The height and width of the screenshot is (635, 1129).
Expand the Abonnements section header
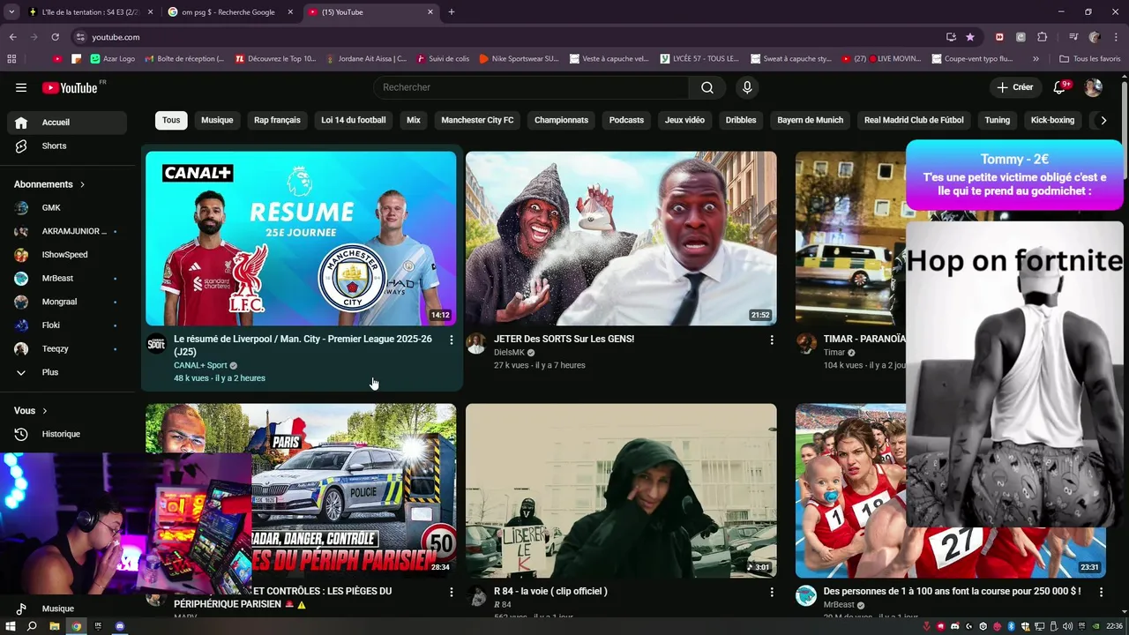click(x=49, y=184)
